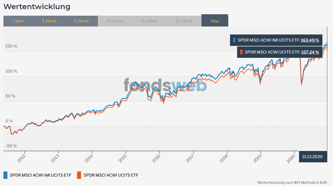Toggle SPDR MSCI ACWI UCITS ETF legend label

pos(111,175)
